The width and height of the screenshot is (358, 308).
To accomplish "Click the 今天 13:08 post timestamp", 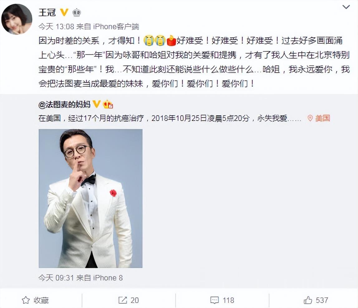I will point(56,26).
